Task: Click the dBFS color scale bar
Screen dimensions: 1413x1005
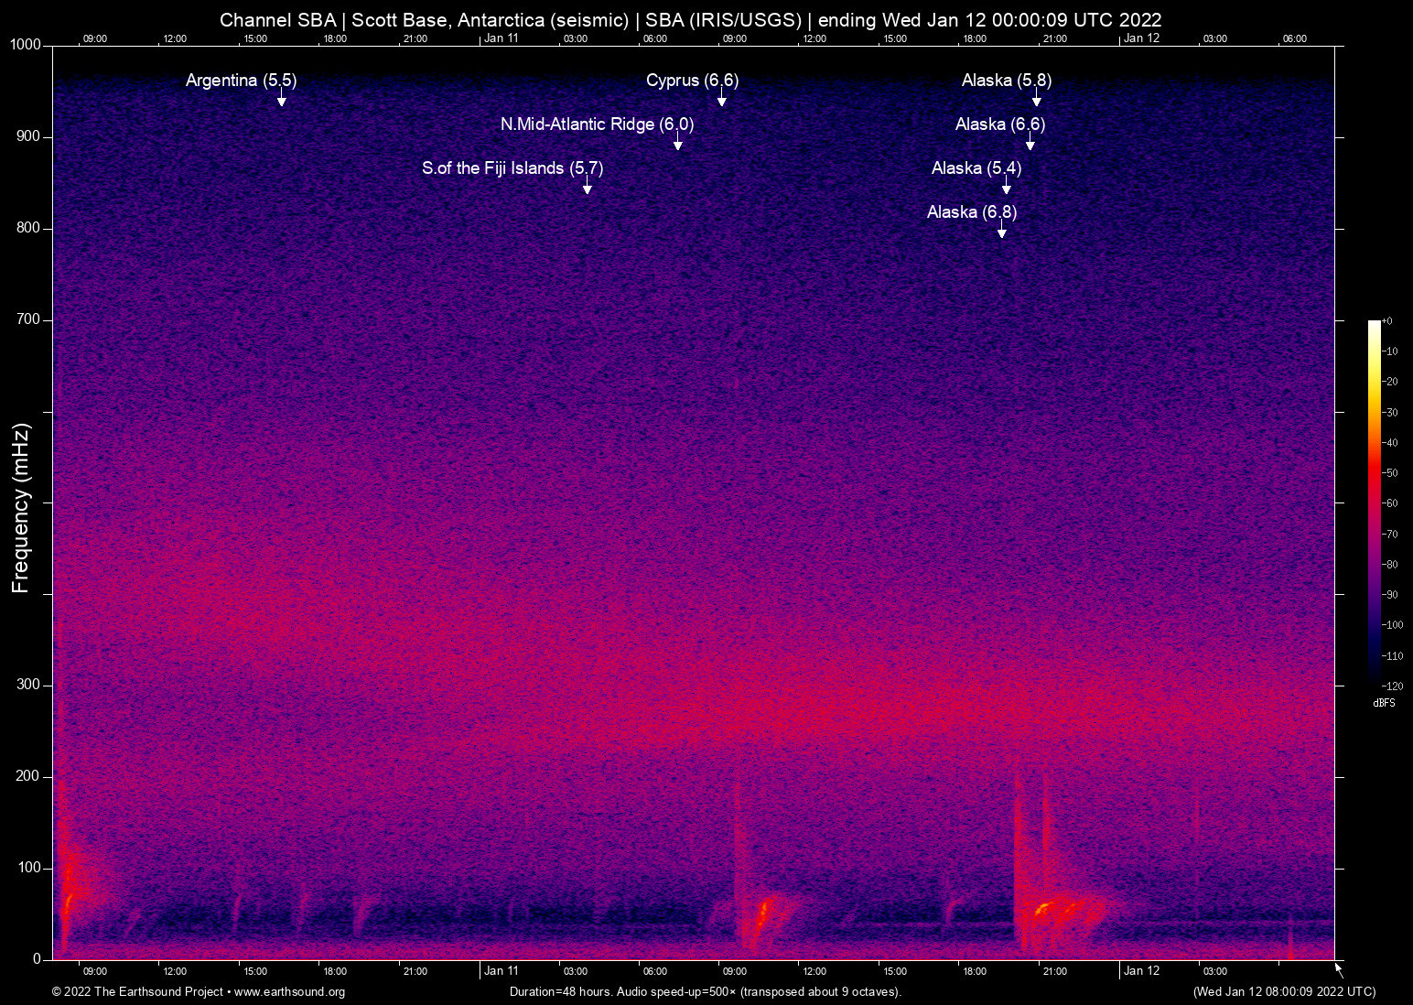Action: point(1374,502)
